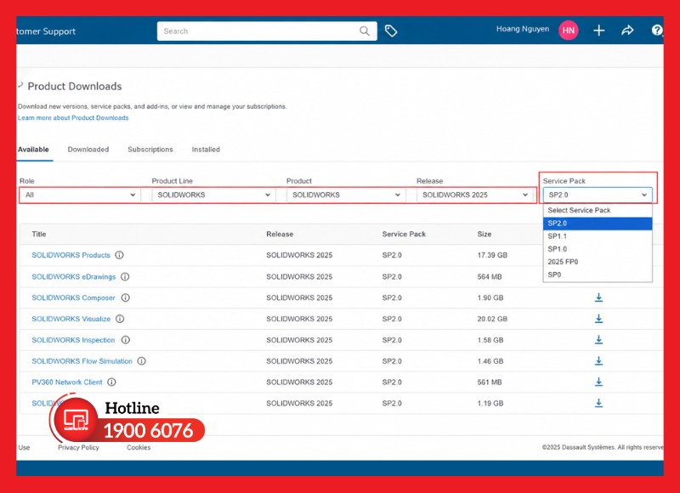Image resolution: width=680 pixels, height=493 pixels.
Task: Open the help question mark icon
Action: point(657,30)
